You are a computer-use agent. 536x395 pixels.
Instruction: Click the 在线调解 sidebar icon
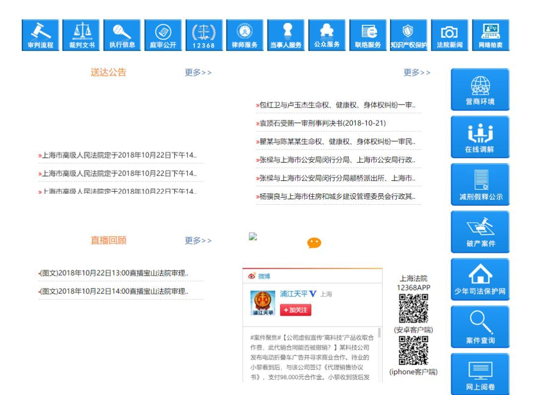[480, 137]
